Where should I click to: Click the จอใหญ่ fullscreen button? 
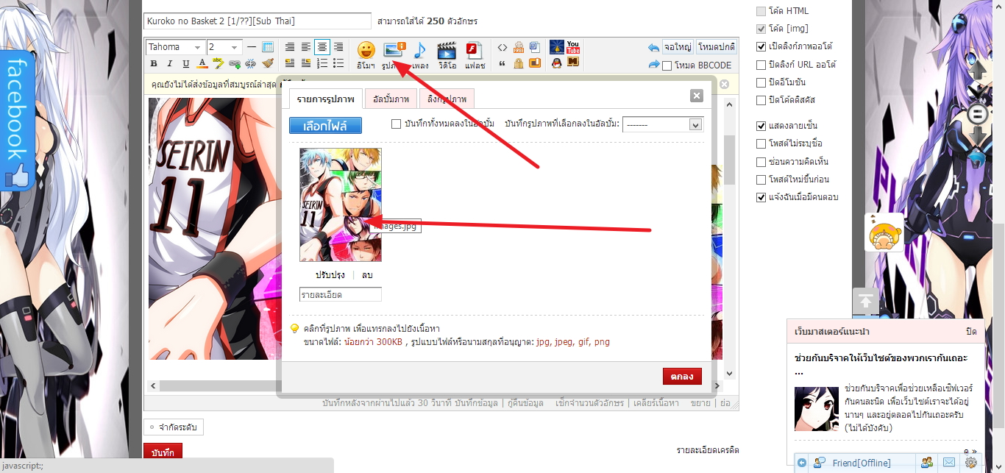[678, 46]
